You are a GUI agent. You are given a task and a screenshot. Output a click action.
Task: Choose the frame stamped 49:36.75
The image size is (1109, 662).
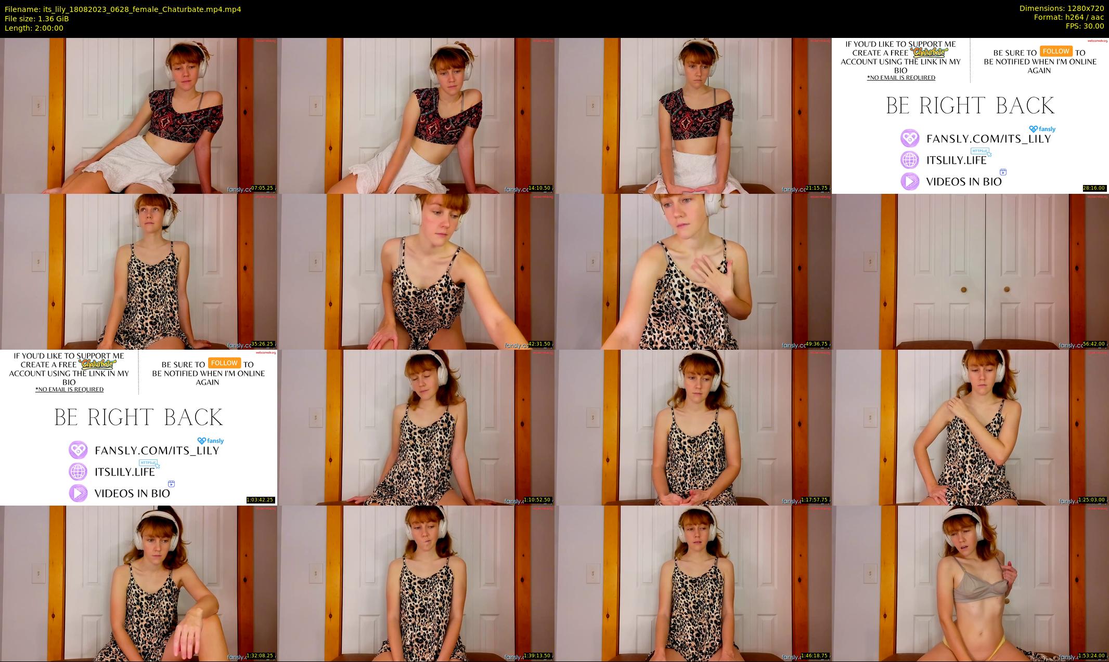pos(693,271)
